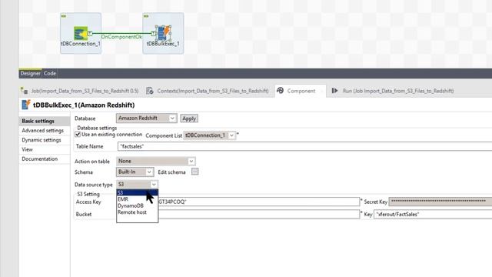Switch to the Code tab
This screenshot has width=492, height=277.
49,73
